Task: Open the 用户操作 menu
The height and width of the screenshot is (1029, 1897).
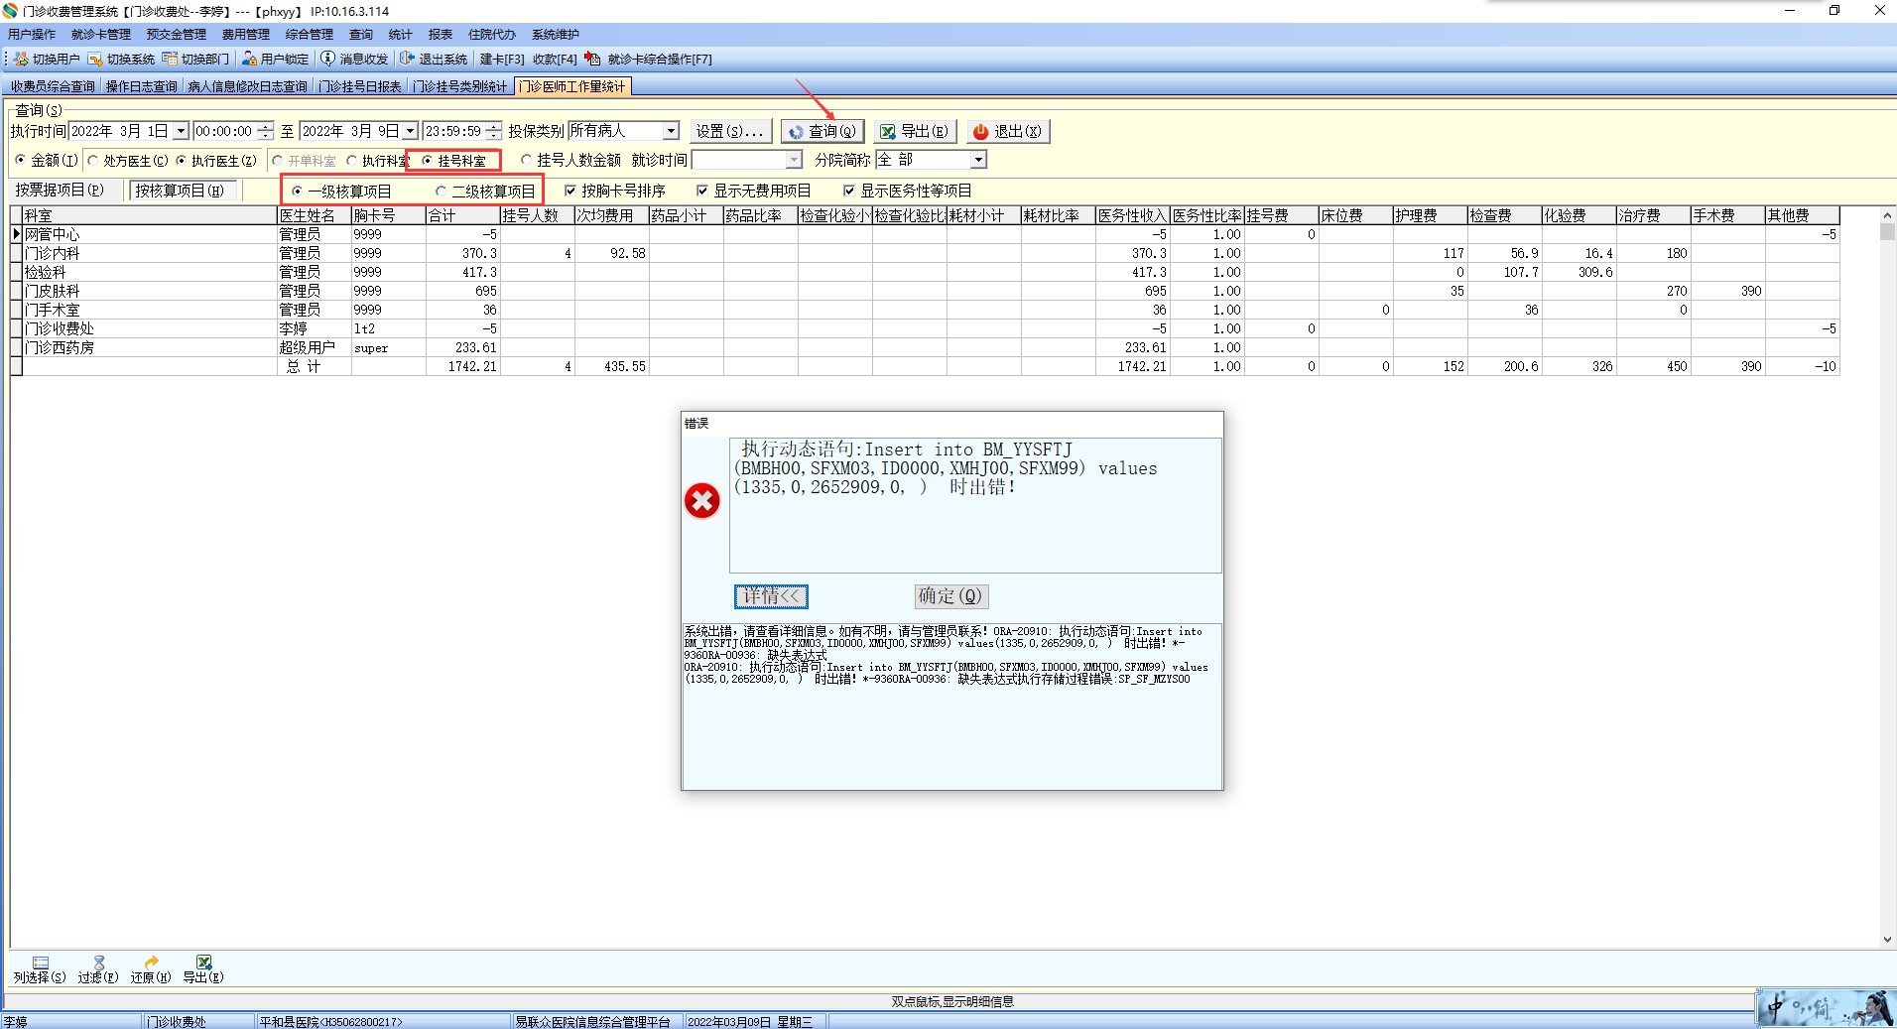Action: point(32,35)
